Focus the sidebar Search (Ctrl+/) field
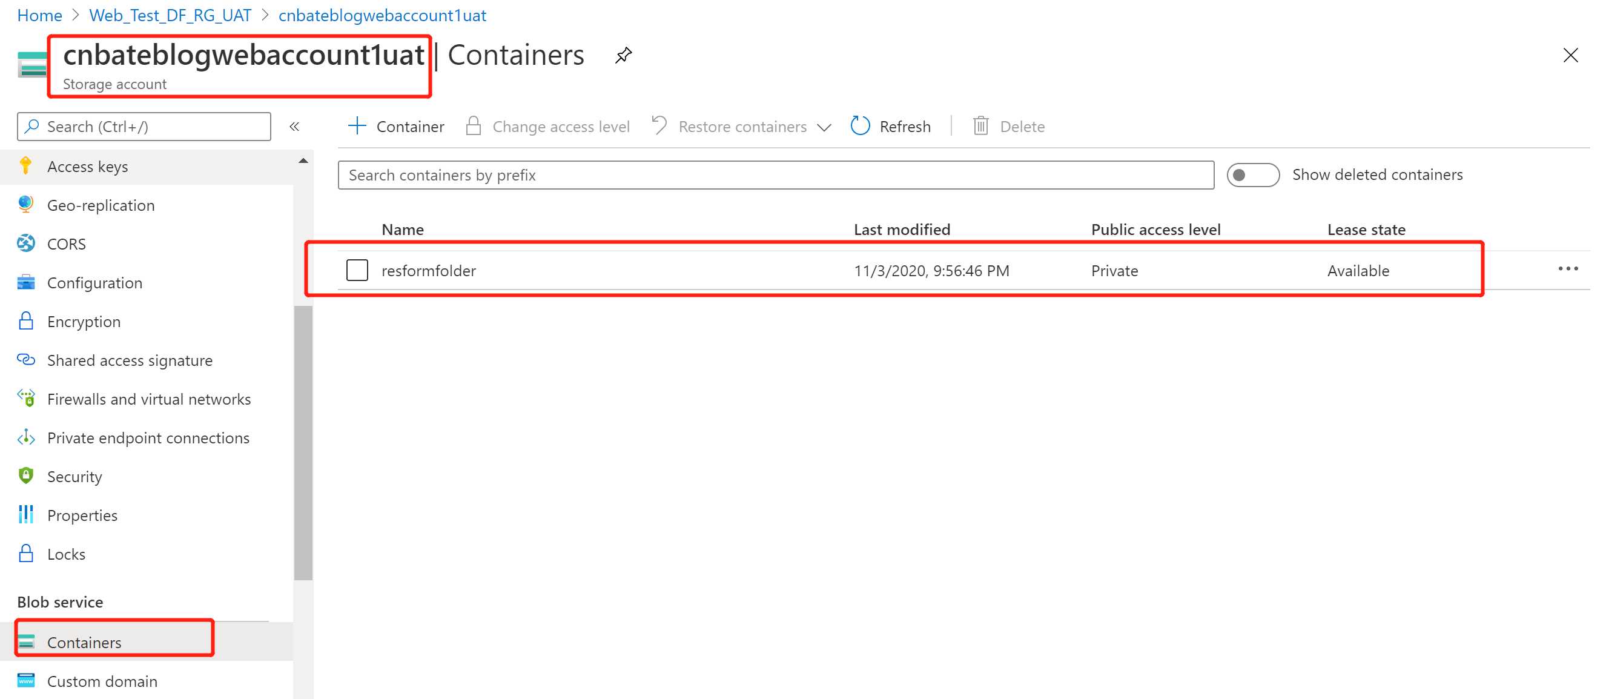 [144, 127]
